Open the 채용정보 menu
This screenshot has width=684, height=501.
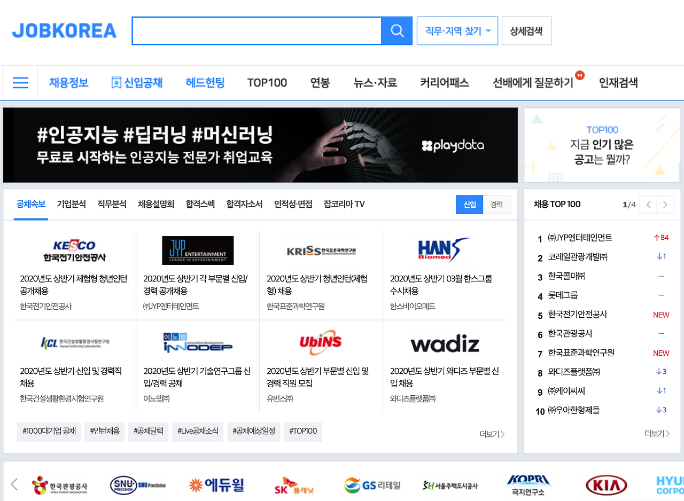pyautogui.click(x=69, y=83)
